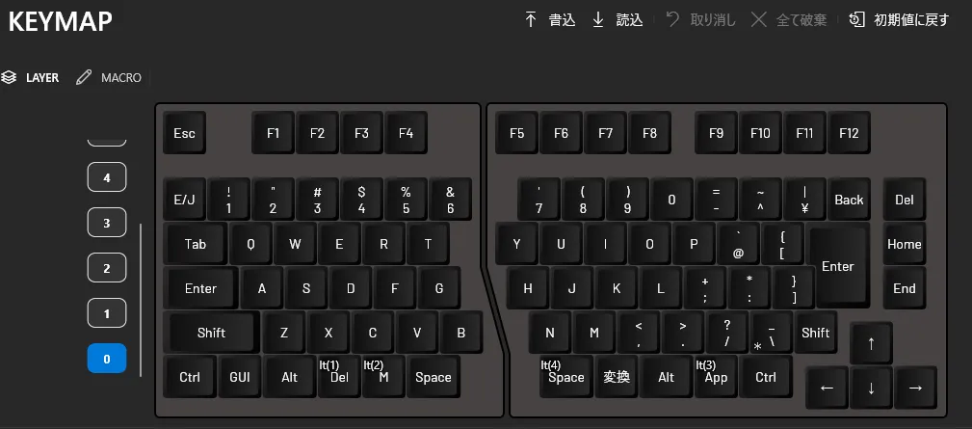This screenshot has height=429, width=972.
Task: Select the right arrow key
Action: (915, 388)
